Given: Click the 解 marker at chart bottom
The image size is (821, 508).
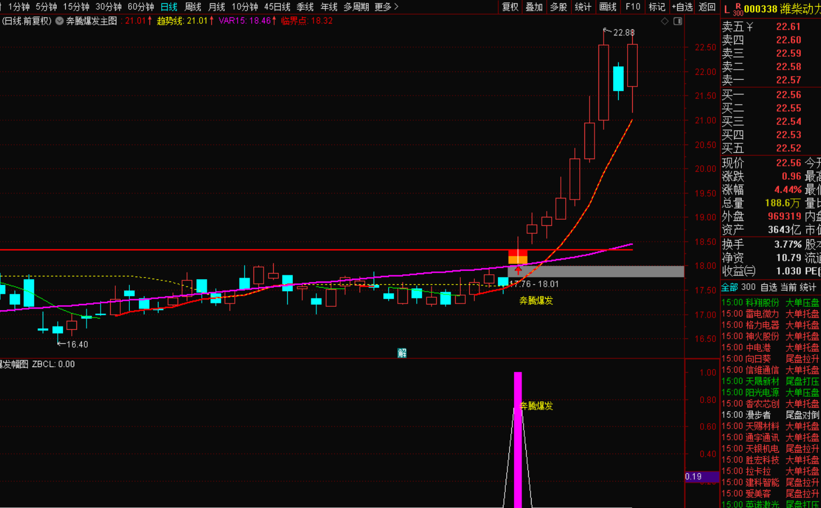Looking at the screenshot, I should pyautogui.click(x=402, y=353).
